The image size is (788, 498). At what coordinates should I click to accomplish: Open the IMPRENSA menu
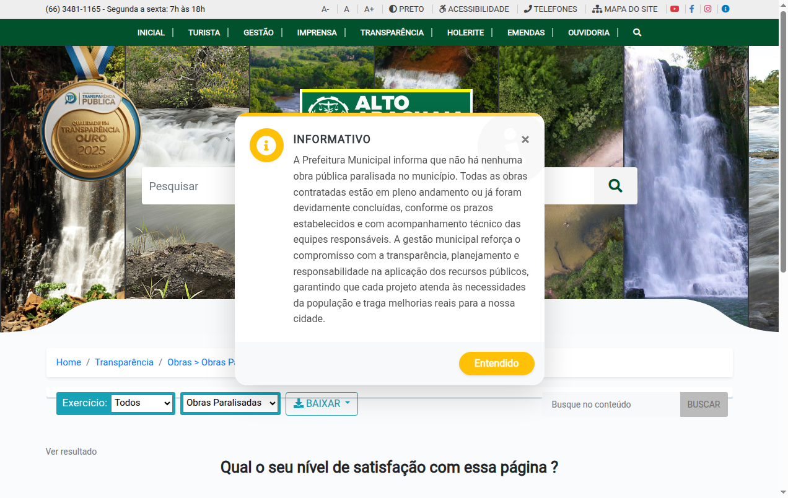317,32
